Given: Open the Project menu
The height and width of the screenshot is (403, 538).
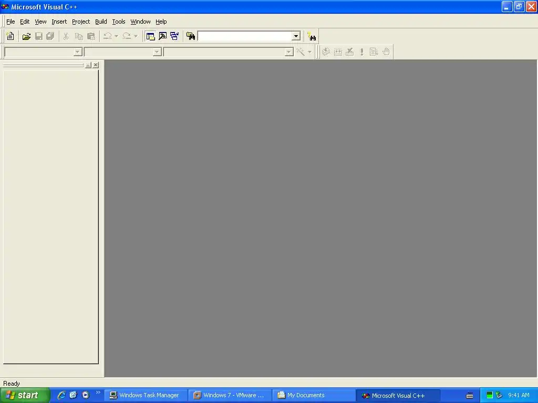Looking at the screenshot, I should [x=81, y=22].
